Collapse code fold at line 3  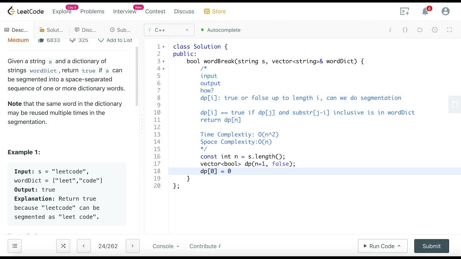click(x=164, y=62)
